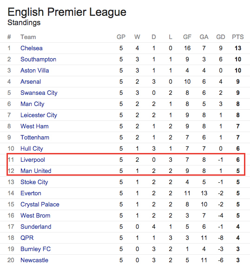Click the Man City link
The height and width of the screenshot is (272, 250).
point(33,104)
